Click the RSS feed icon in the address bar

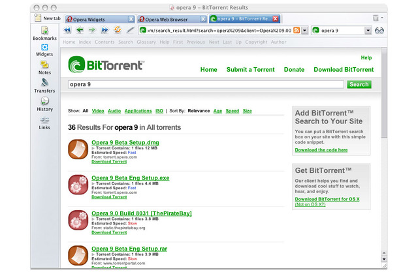pos(297,30)
